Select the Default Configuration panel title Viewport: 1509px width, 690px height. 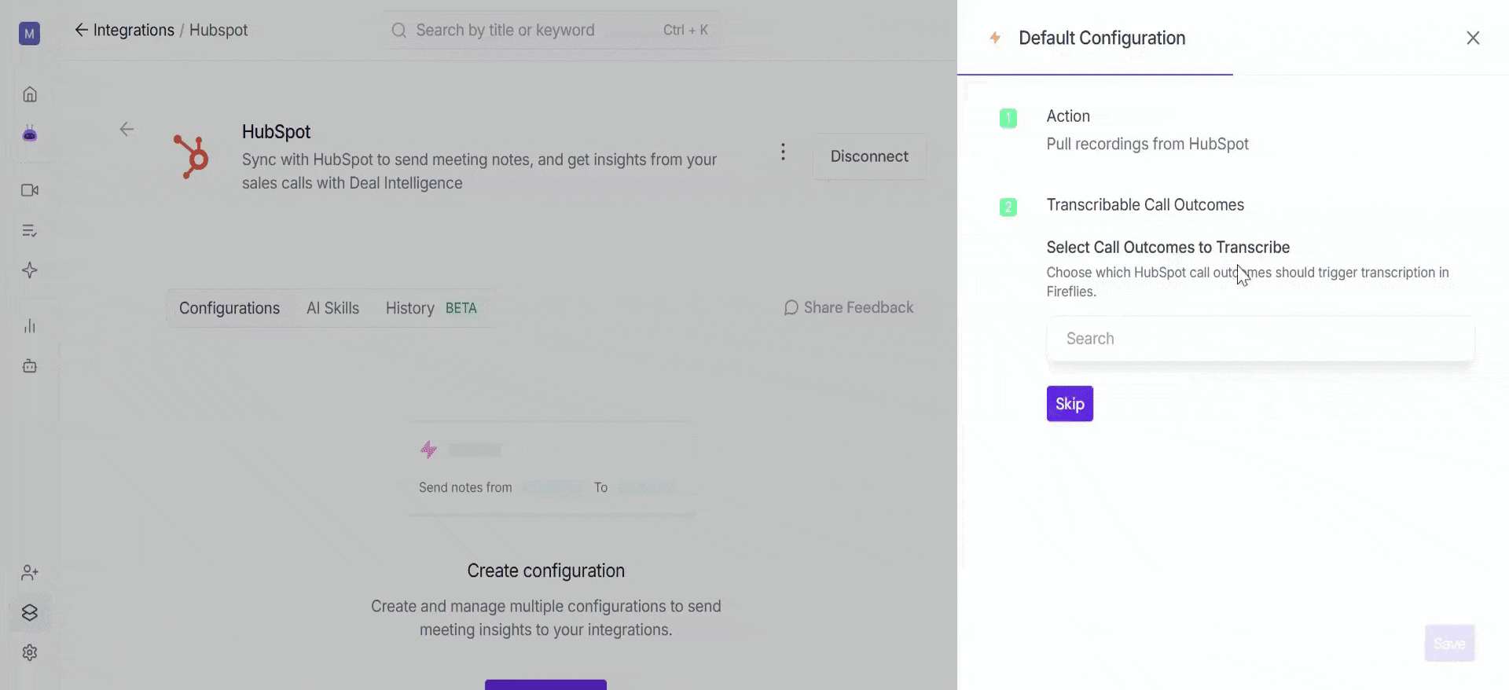tap(1102, 38)
